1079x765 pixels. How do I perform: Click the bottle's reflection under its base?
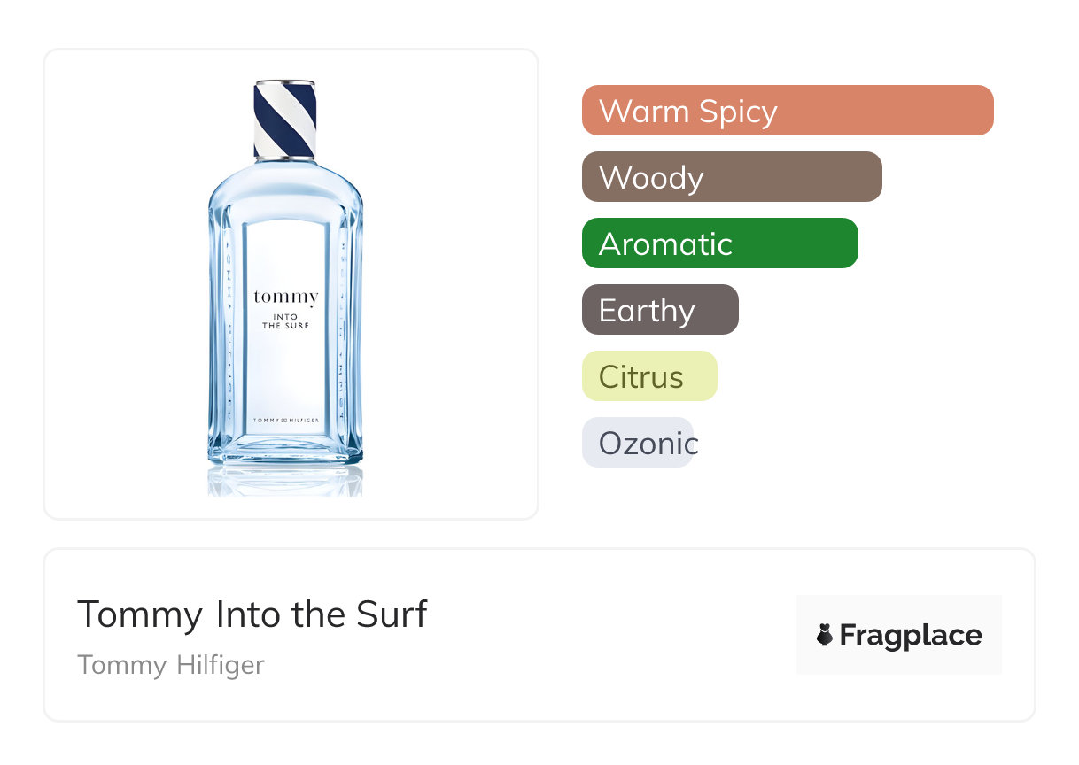pyautogui.click(x=285, y=481)
